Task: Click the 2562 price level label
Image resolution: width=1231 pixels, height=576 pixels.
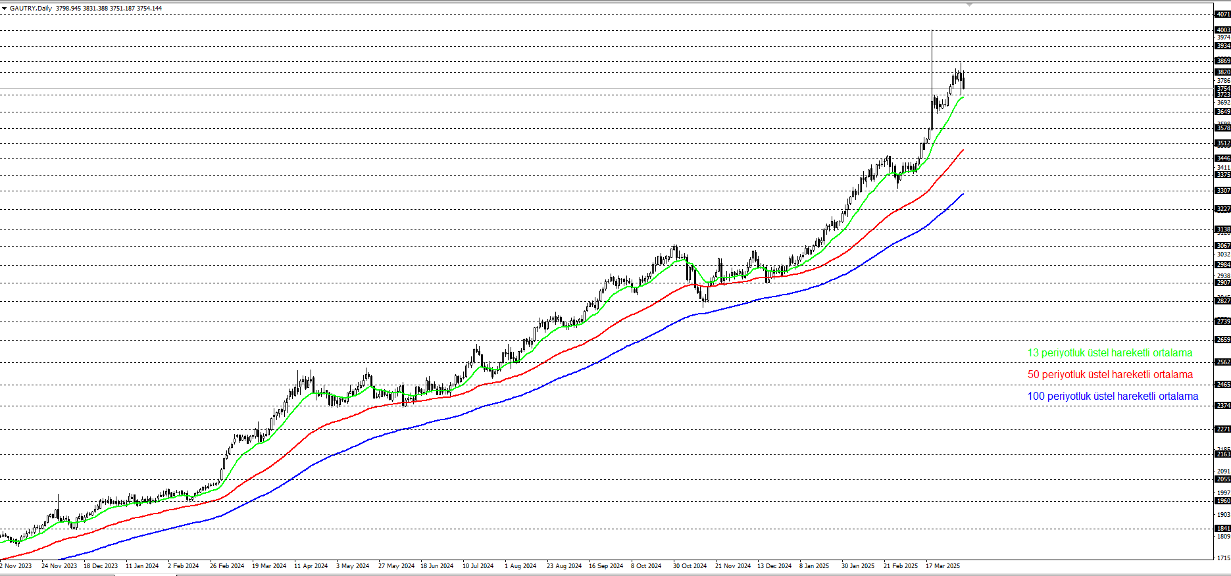Action: point(1222,362)
